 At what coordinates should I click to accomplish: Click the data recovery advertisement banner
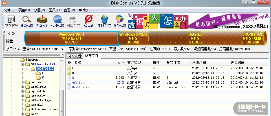coord(198,21)
